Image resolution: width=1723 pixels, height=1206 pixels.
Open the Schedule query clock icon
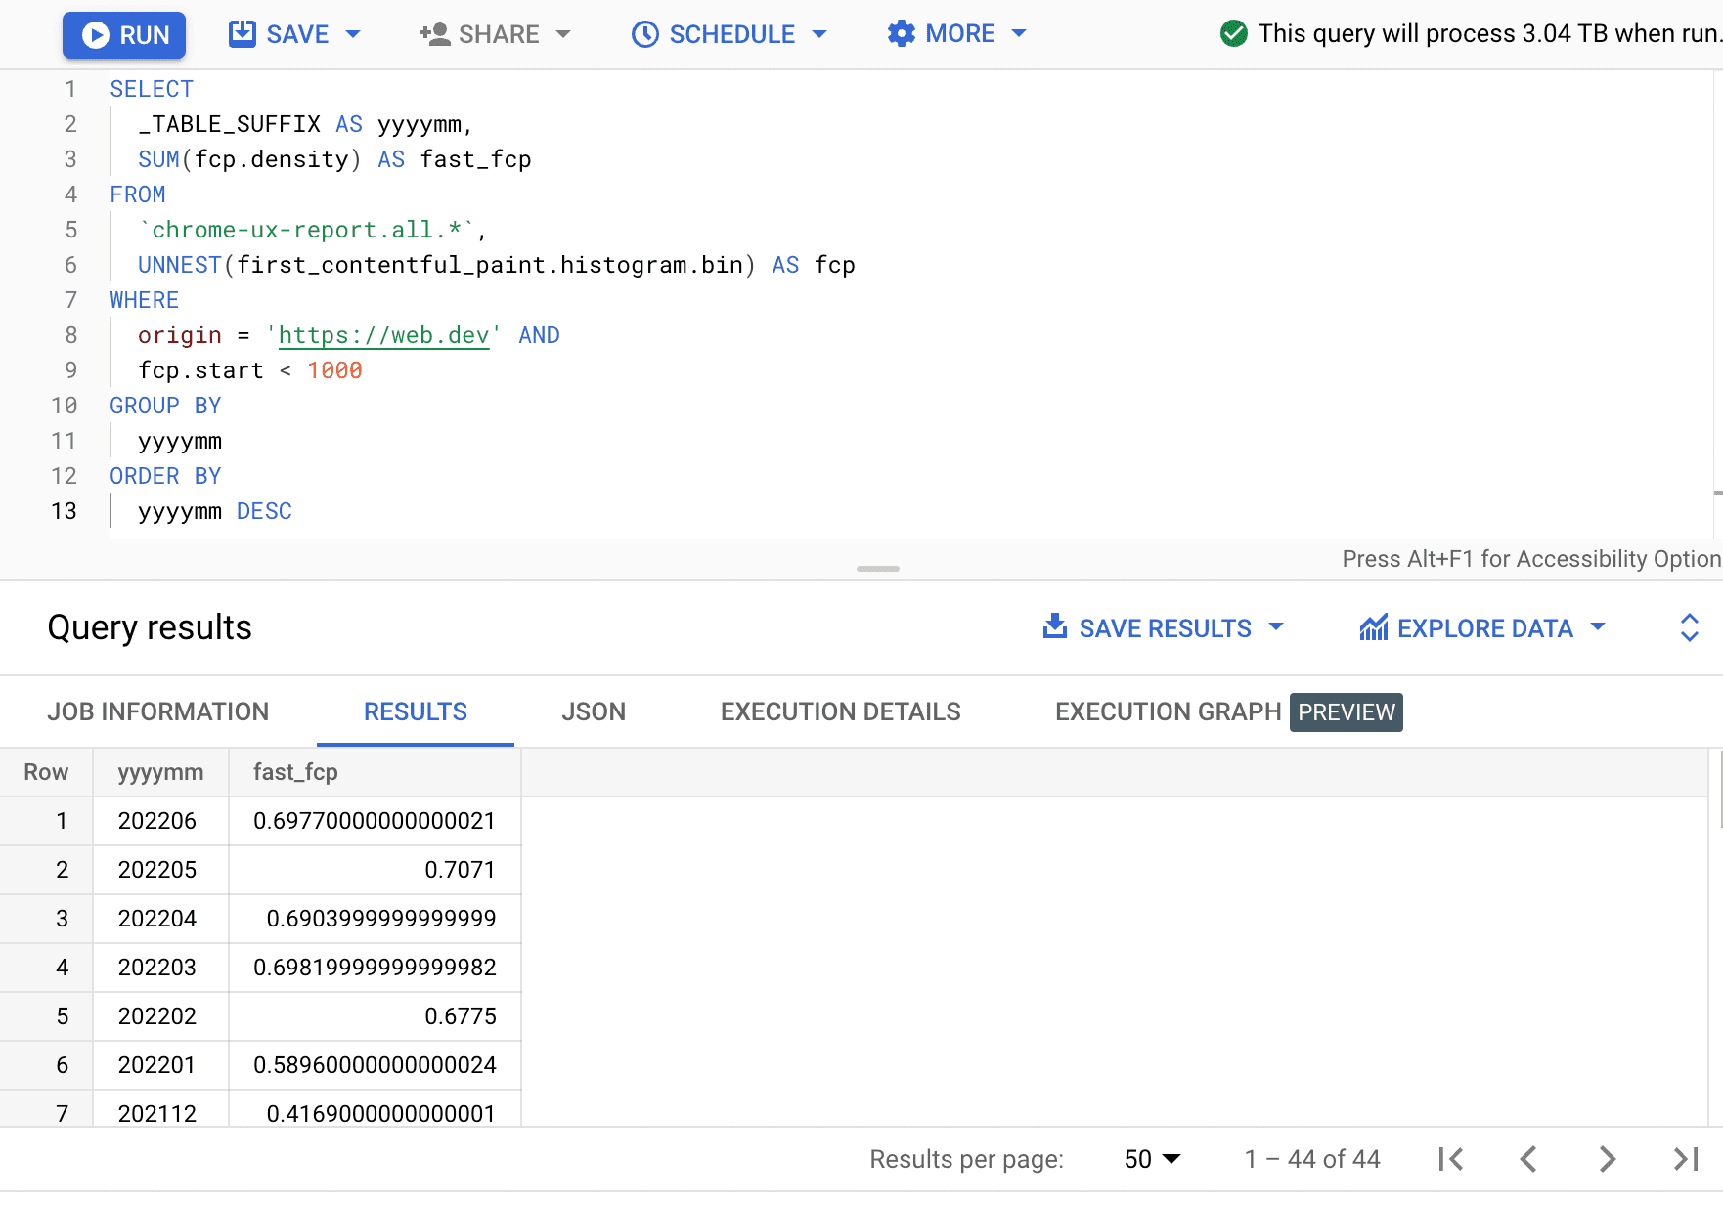(x=644, y=34)
